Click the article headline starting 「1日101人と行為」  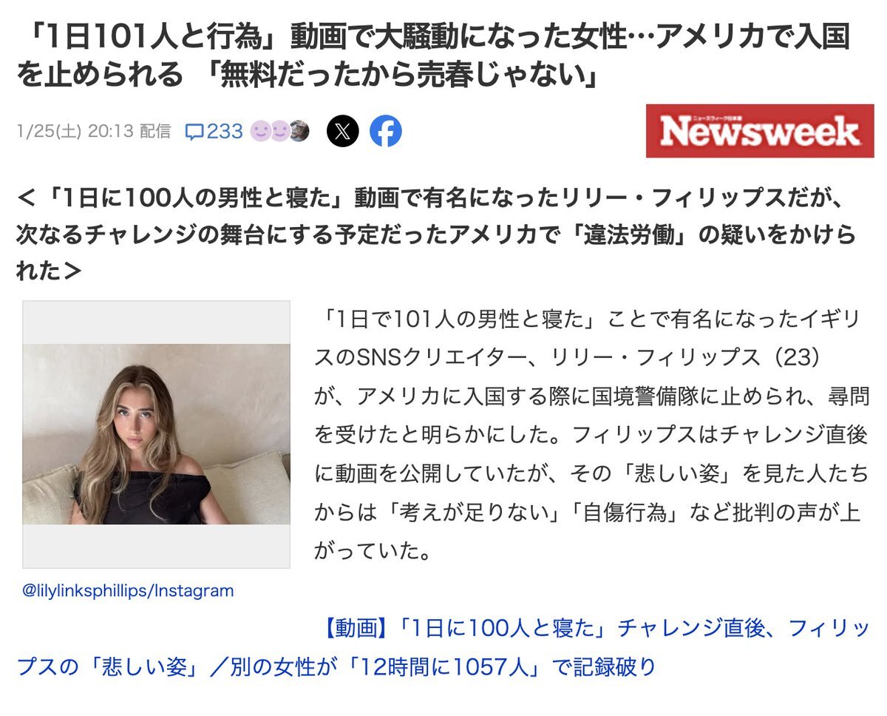pos(433,54)
